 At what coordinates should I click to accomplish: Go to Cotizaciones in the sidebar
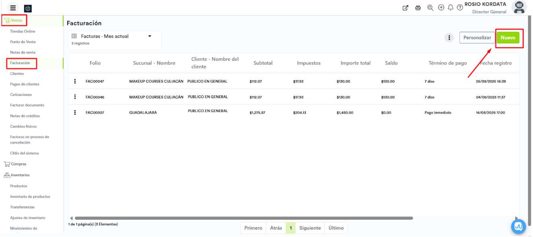coord(21,95)
